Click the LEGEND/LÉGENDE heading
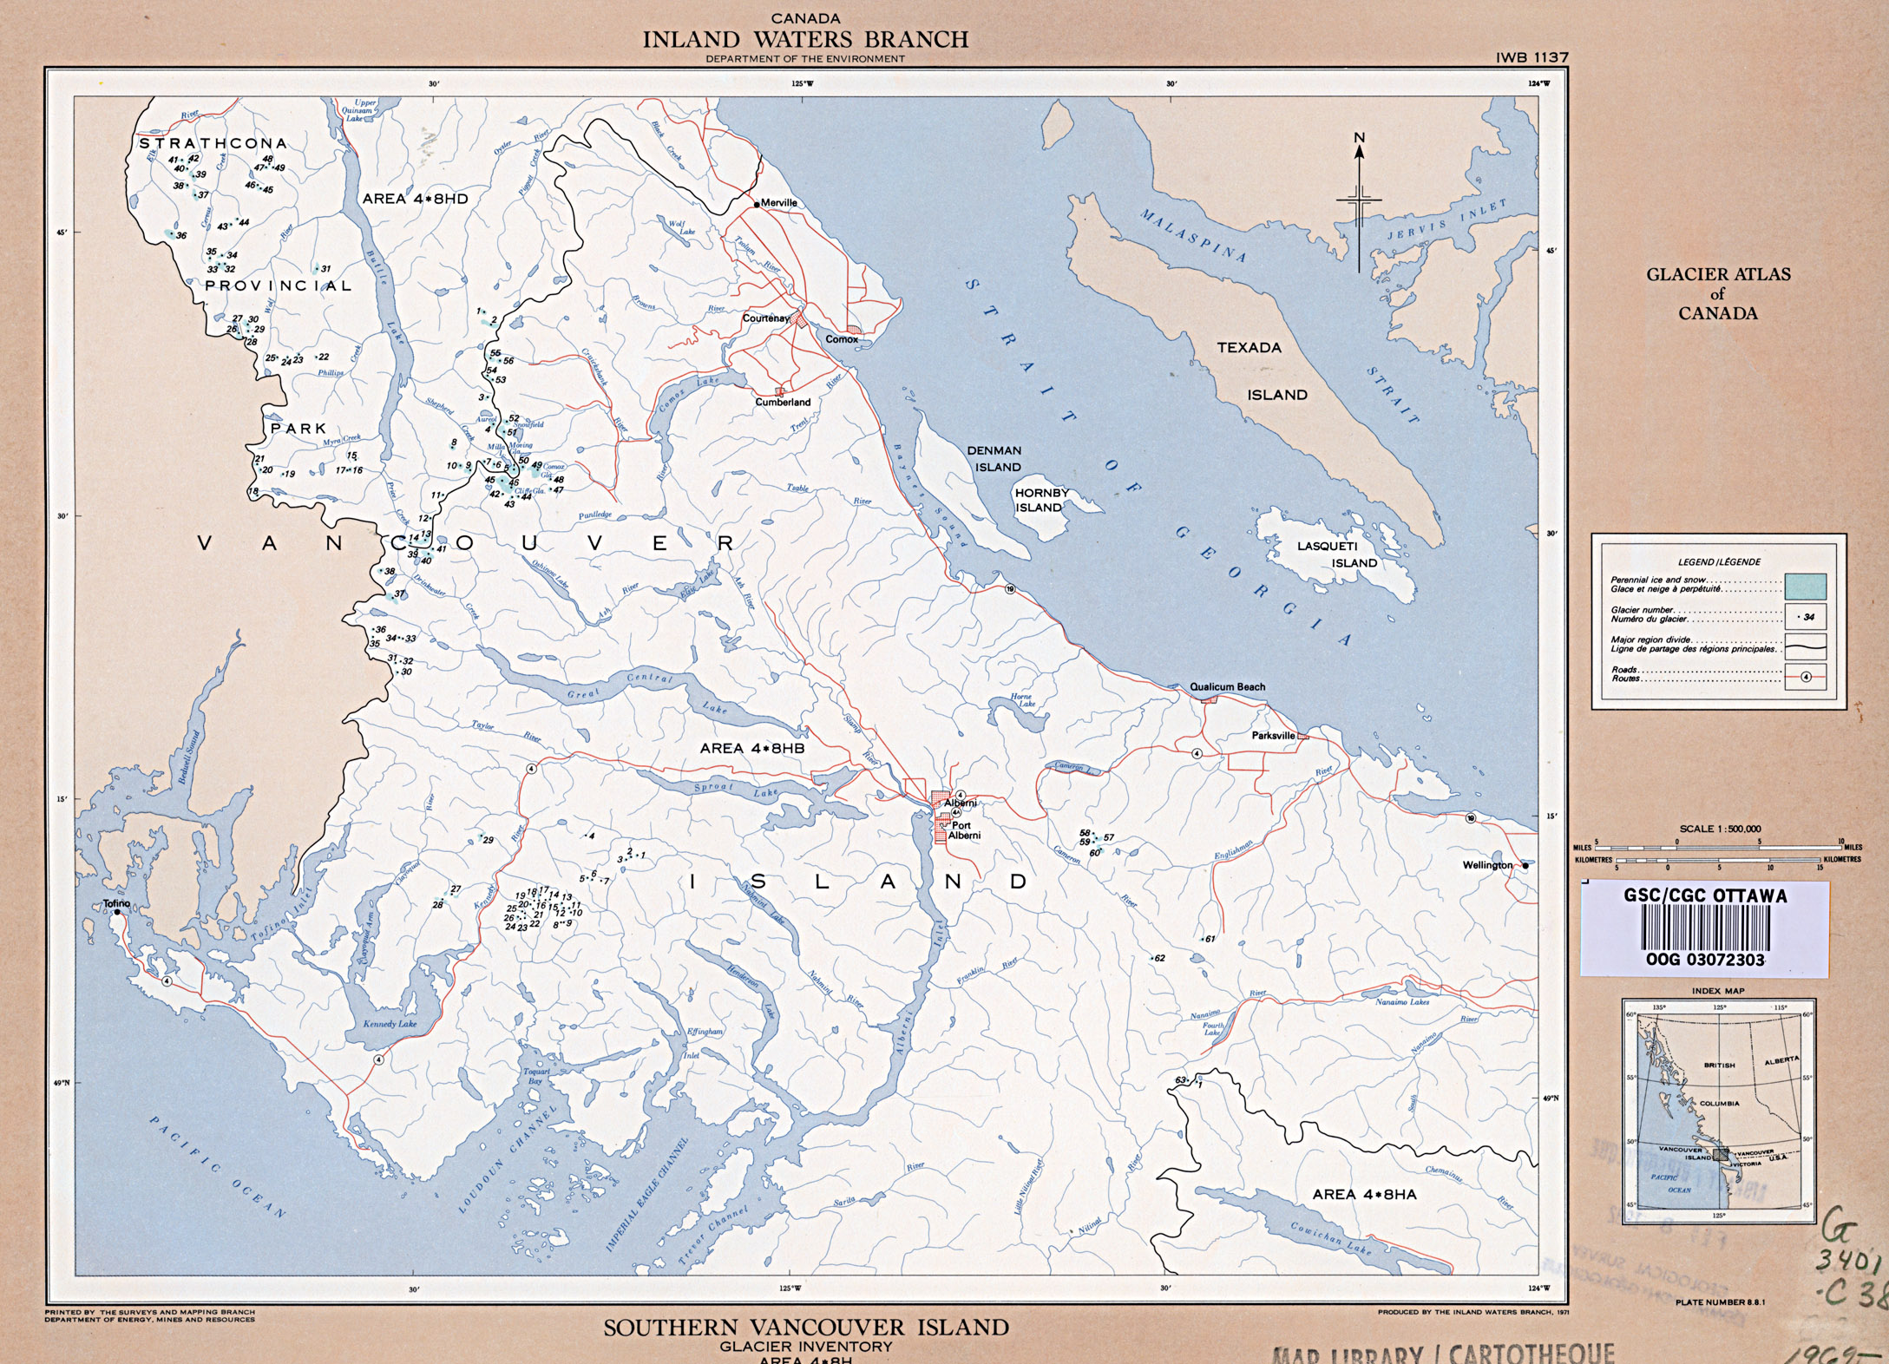 click(1719, 561)
